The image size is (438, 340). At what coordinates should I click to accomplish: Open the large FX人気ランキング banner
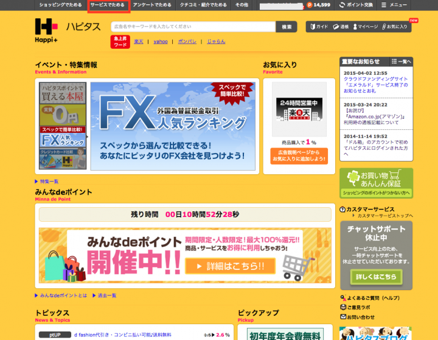point(173,126)
